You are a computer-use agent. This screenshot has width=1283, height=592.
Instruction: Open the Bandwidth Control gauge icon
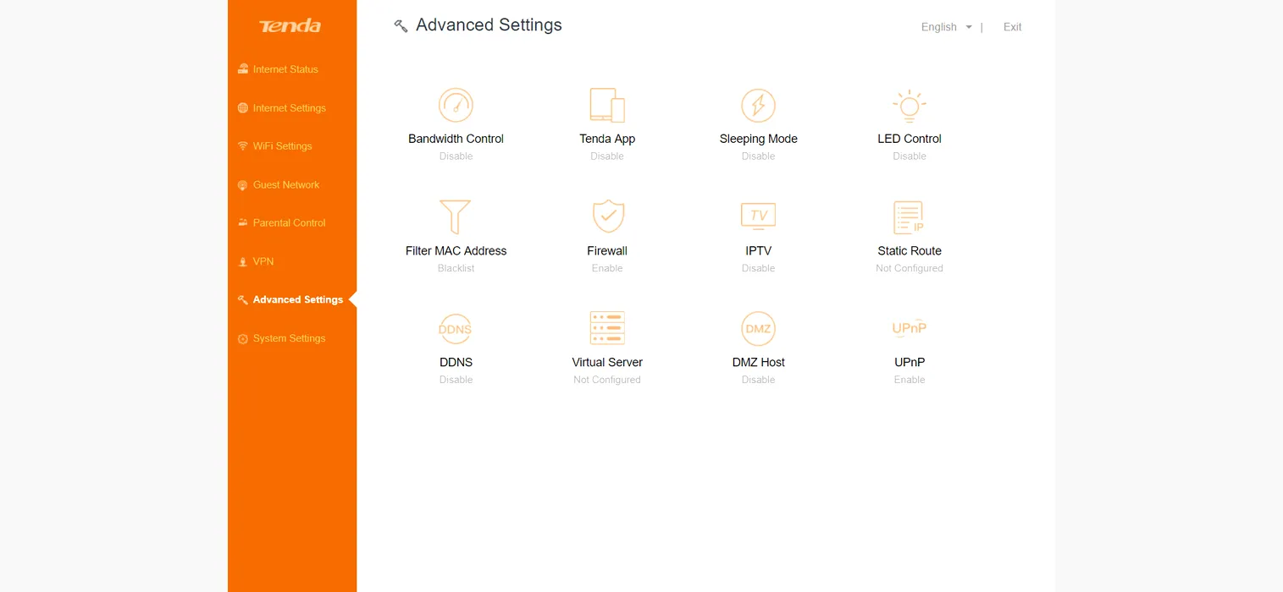456,106
